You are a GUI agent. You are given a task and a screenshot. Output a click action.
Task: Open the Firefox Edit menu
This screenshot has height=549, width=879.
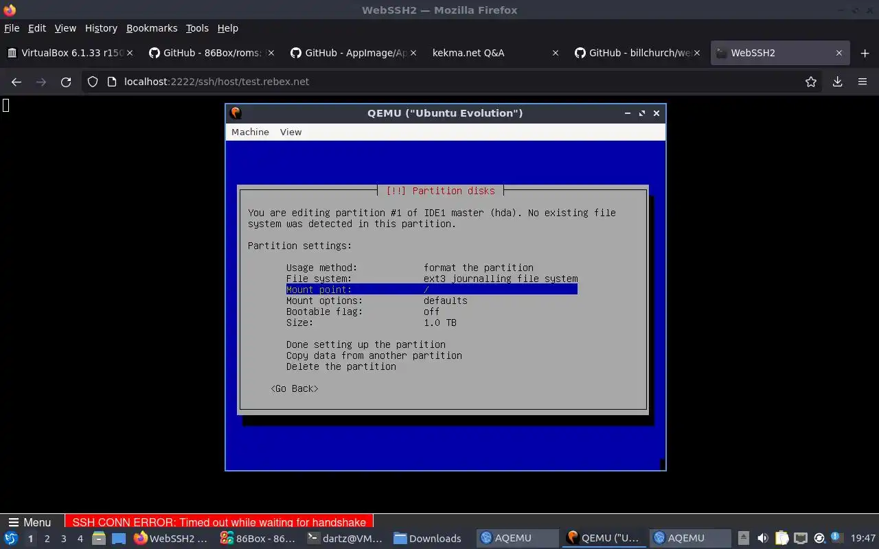coord(37,28)
